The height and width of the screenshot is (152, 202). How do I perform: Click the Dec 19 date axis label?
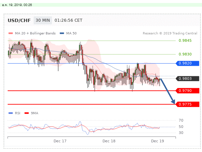pyautogui.click(x=157, y=141)
